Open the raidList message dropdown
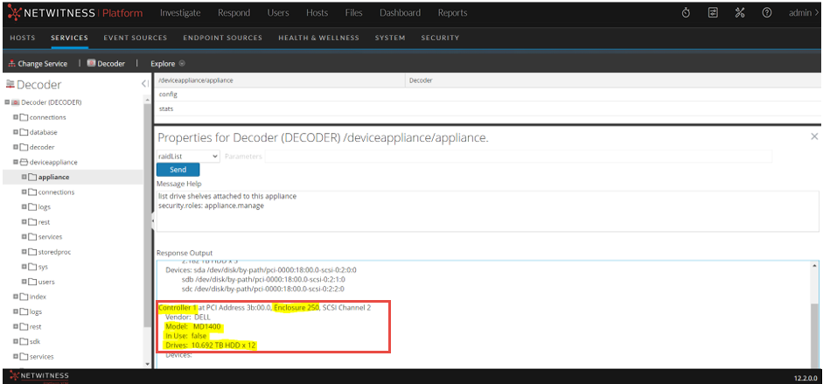The width and height of the screenshot is (823, 384). coord(188,156)
